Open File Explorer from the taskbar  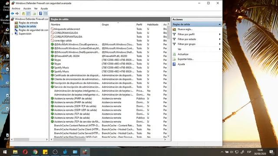pos(15,152)
